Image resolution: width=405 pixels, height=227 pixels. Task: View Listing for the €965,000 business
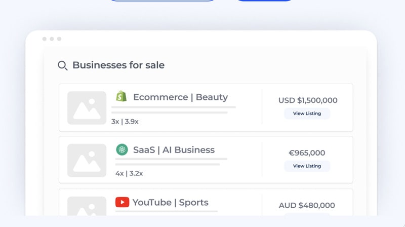tap(307, 166)
